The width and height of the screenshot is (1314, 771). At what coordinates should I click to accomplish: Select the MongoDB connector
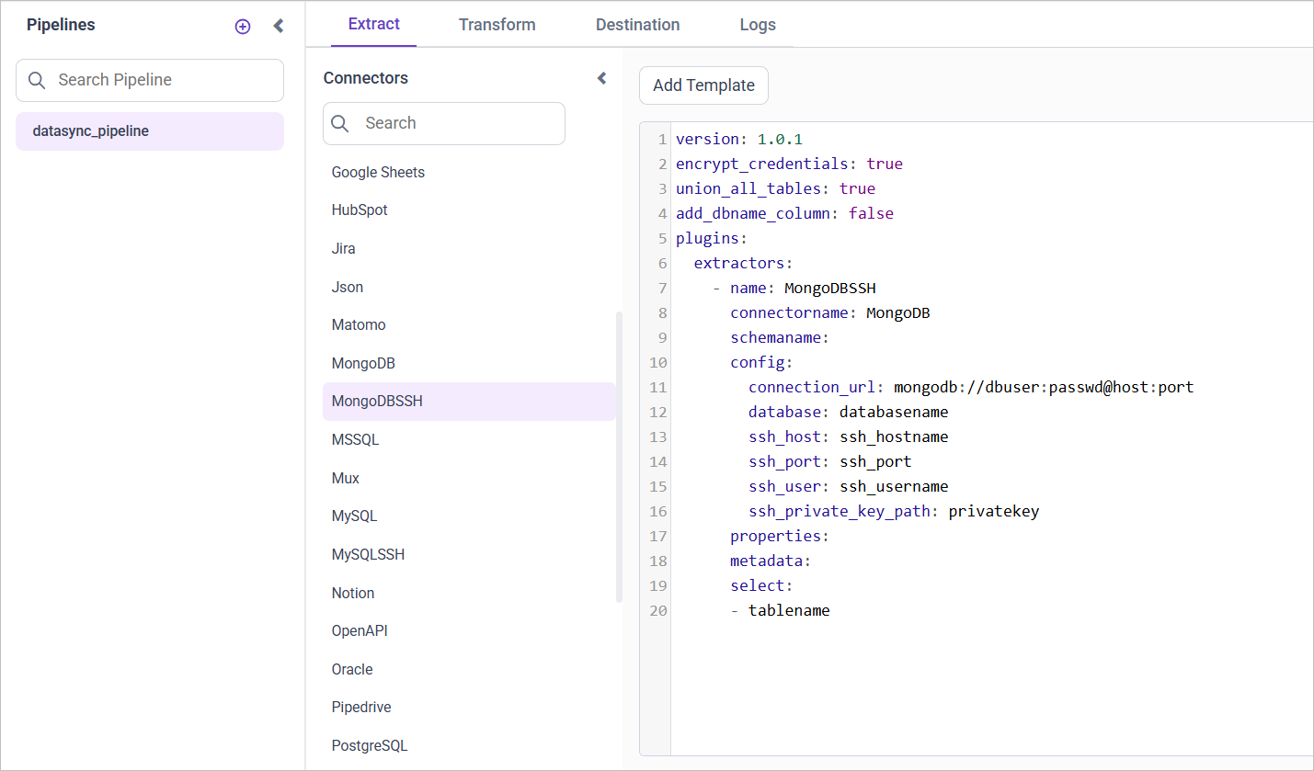click(362, 362)
